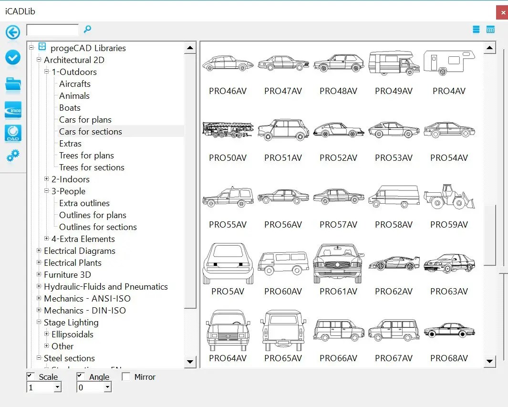Viewport: 508px width, 407px height.
Task: Click thumbnail panel scroll down arrow
Action: pyautogui.click(x=489, y=361)
